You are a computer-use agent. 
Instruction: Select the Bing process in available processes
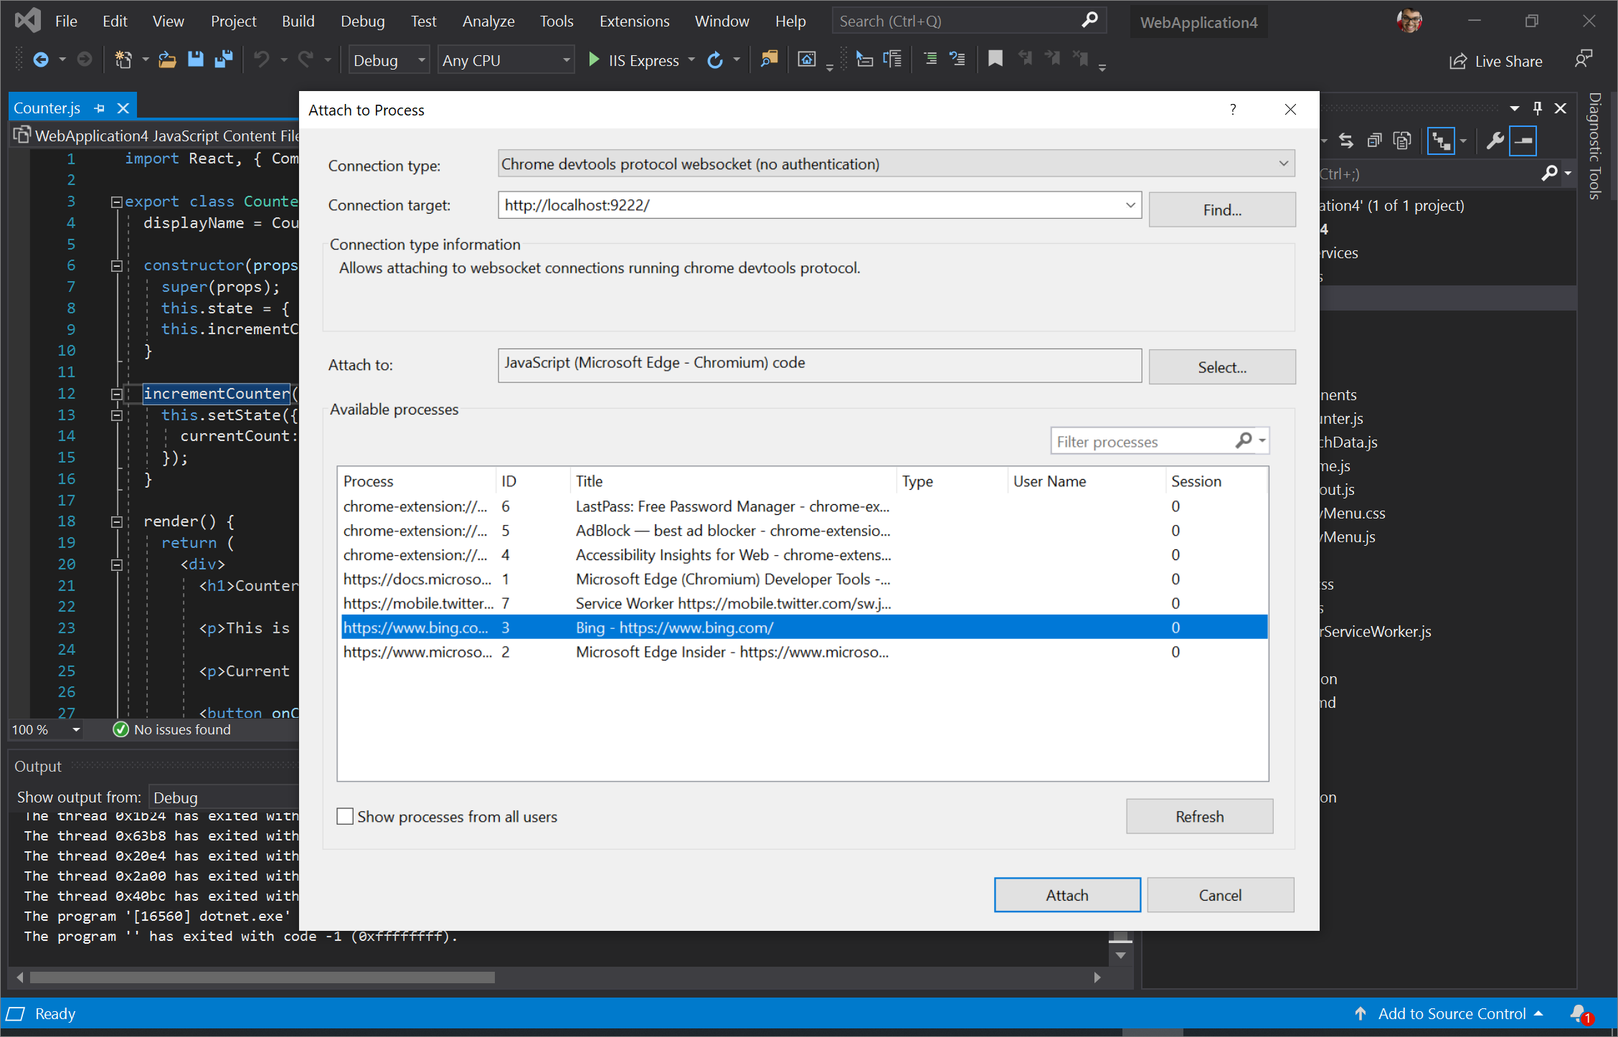802,628
